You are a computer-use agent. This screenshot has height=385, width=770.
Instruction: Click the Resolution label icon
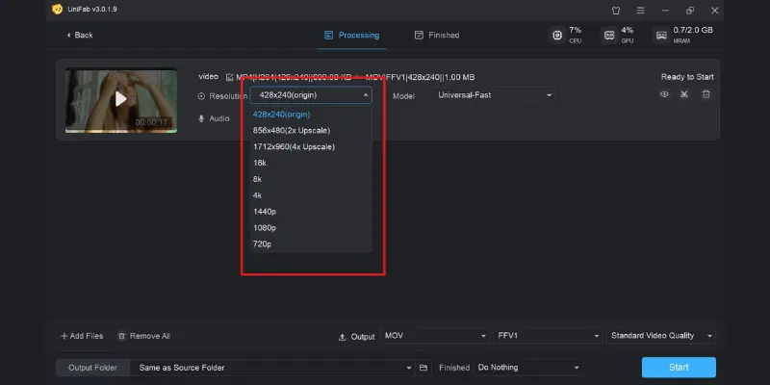[x=201, y=96]
